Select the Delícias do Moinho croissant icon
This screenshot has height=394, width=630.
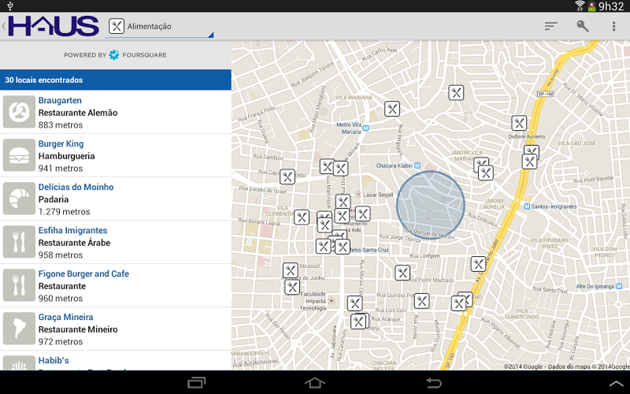(19, 199)
